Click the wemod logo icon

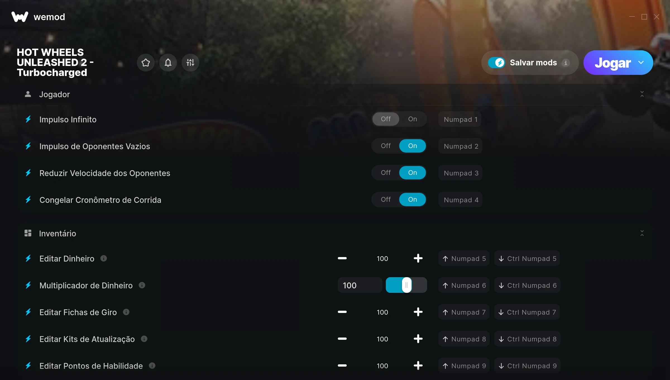coord(20,17)
